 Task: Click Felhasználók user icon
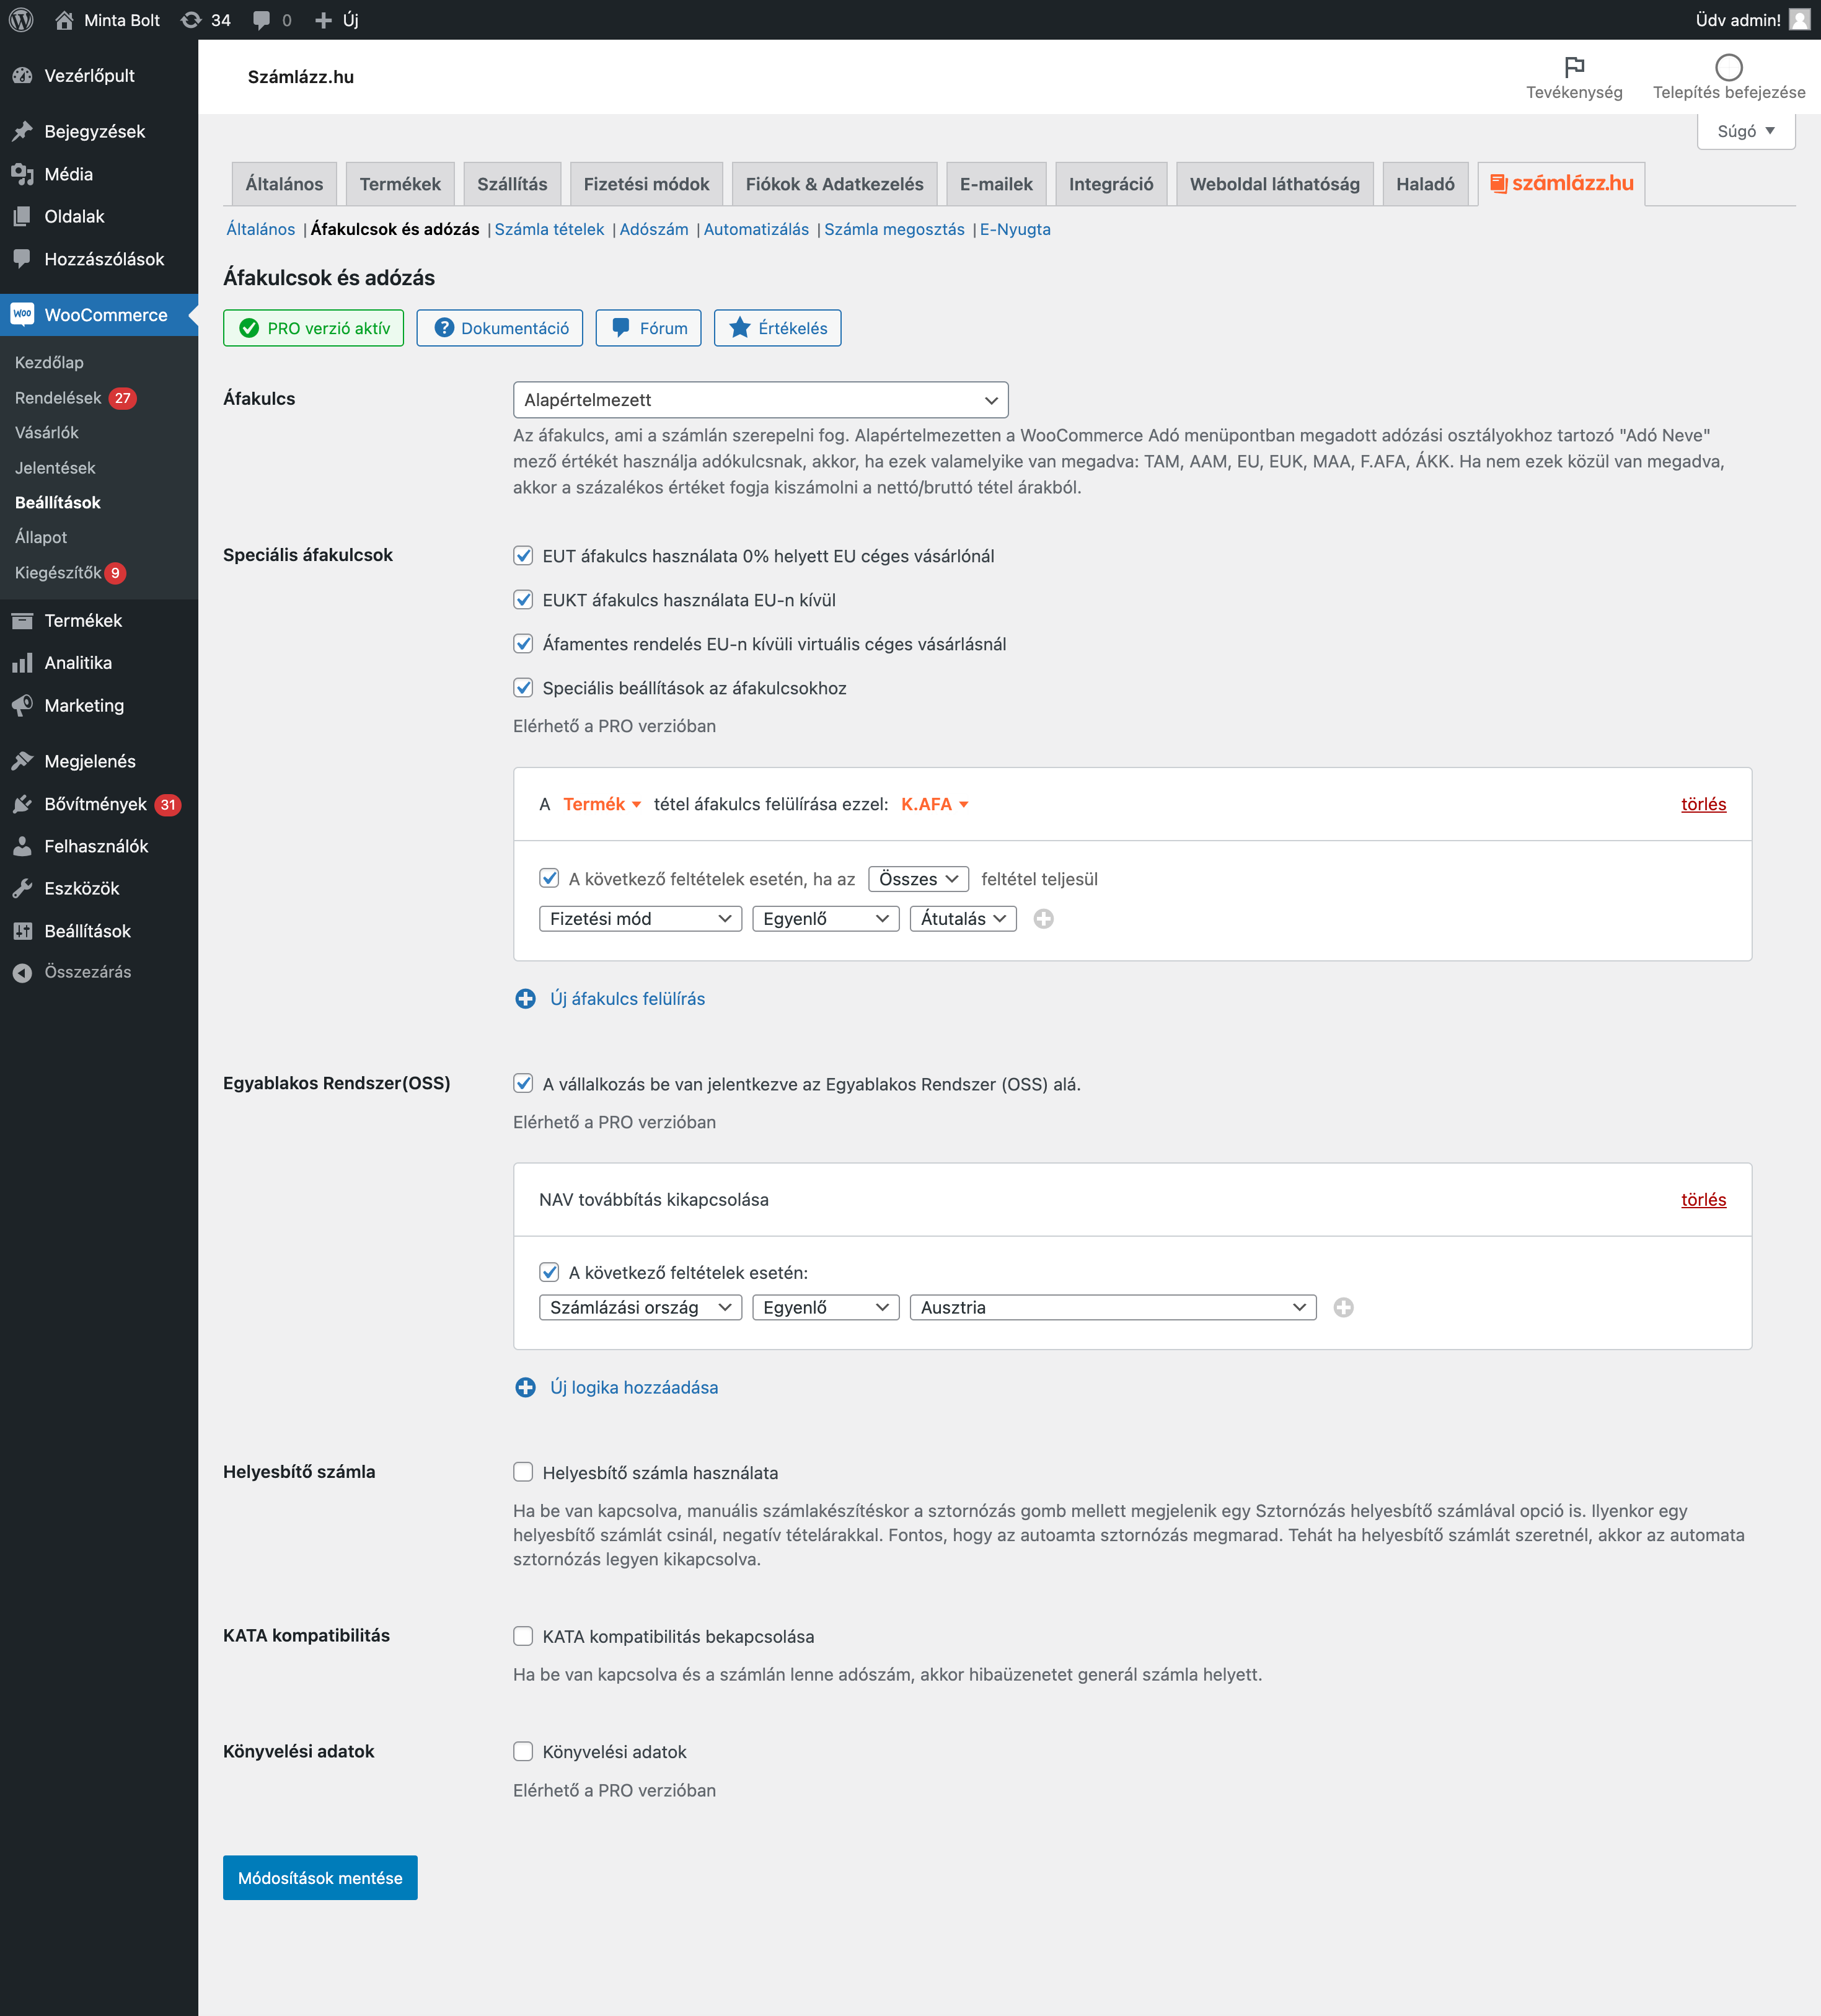pyautogui.click(x=22, y=847)
